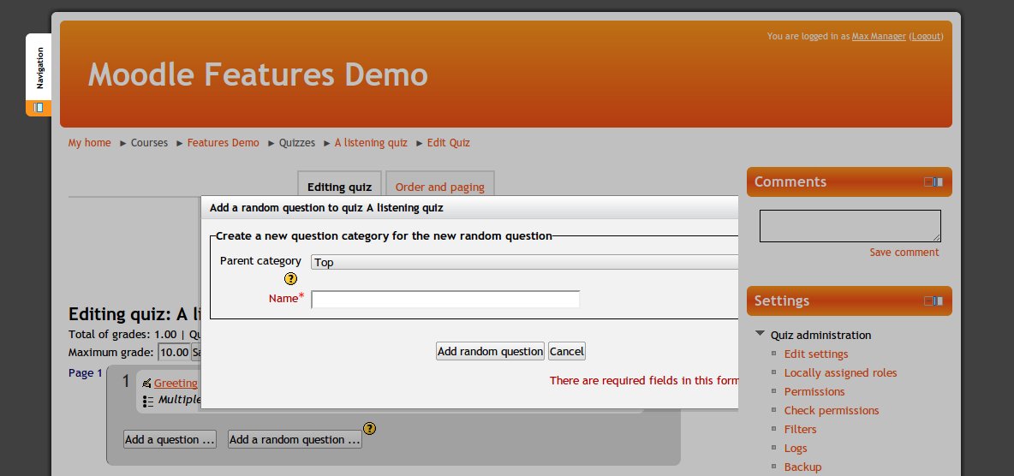The image size is (1014, 476).
Task: Open Check permissions link
Action: tap(832, 410)
